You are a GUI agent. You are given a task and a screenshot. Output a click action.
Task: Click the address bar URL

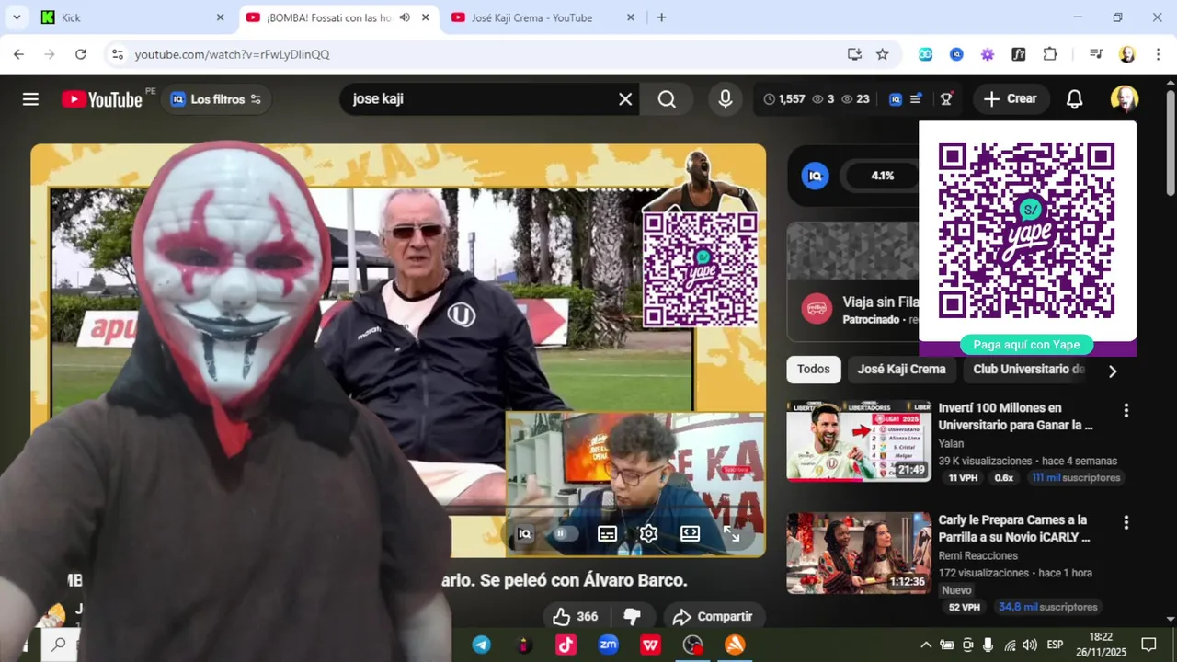tap(232, 54)
